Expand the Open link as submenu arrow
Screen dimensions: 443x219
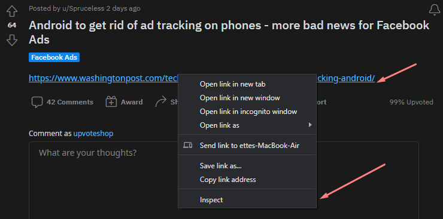click(310, 125)
